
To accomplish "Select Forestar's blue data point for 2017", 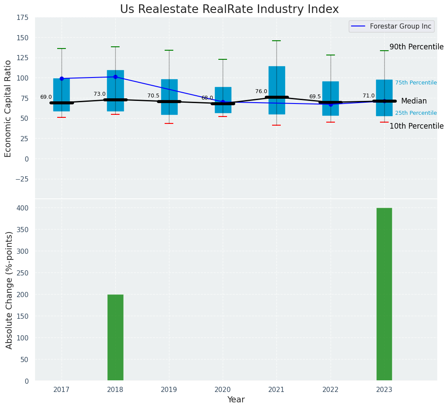I will (62, 78).
